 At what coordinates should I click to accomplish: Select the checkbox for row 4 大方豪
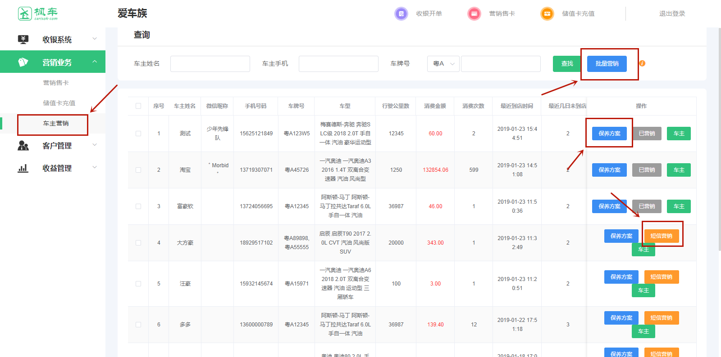138,243
